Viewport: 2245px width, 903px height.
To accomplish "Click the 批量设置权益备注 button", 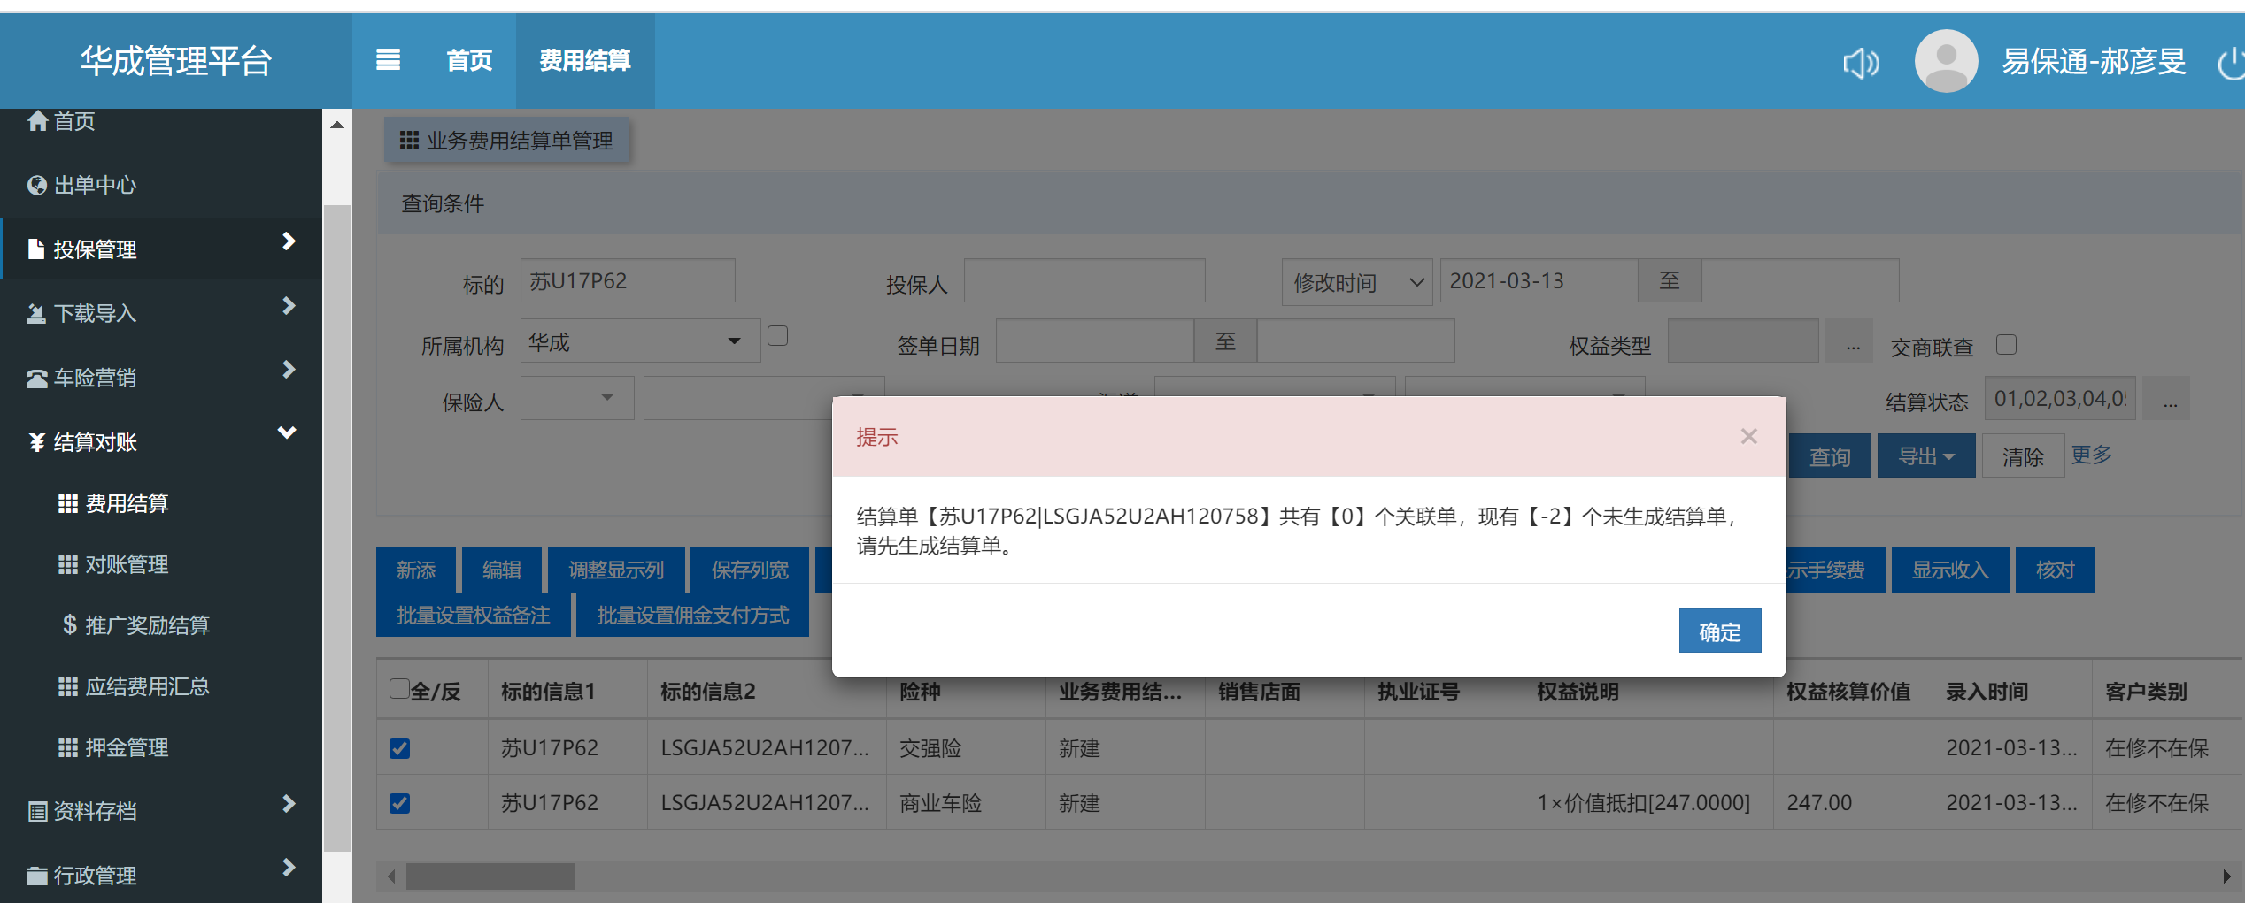I will pos(474,615).
